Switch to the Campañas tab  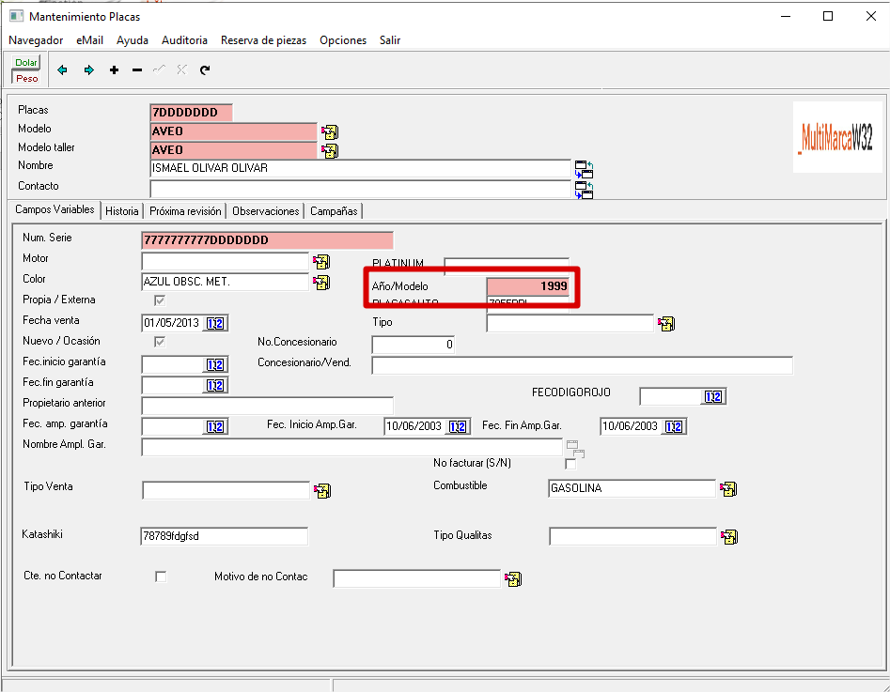[x=334, y=211]
